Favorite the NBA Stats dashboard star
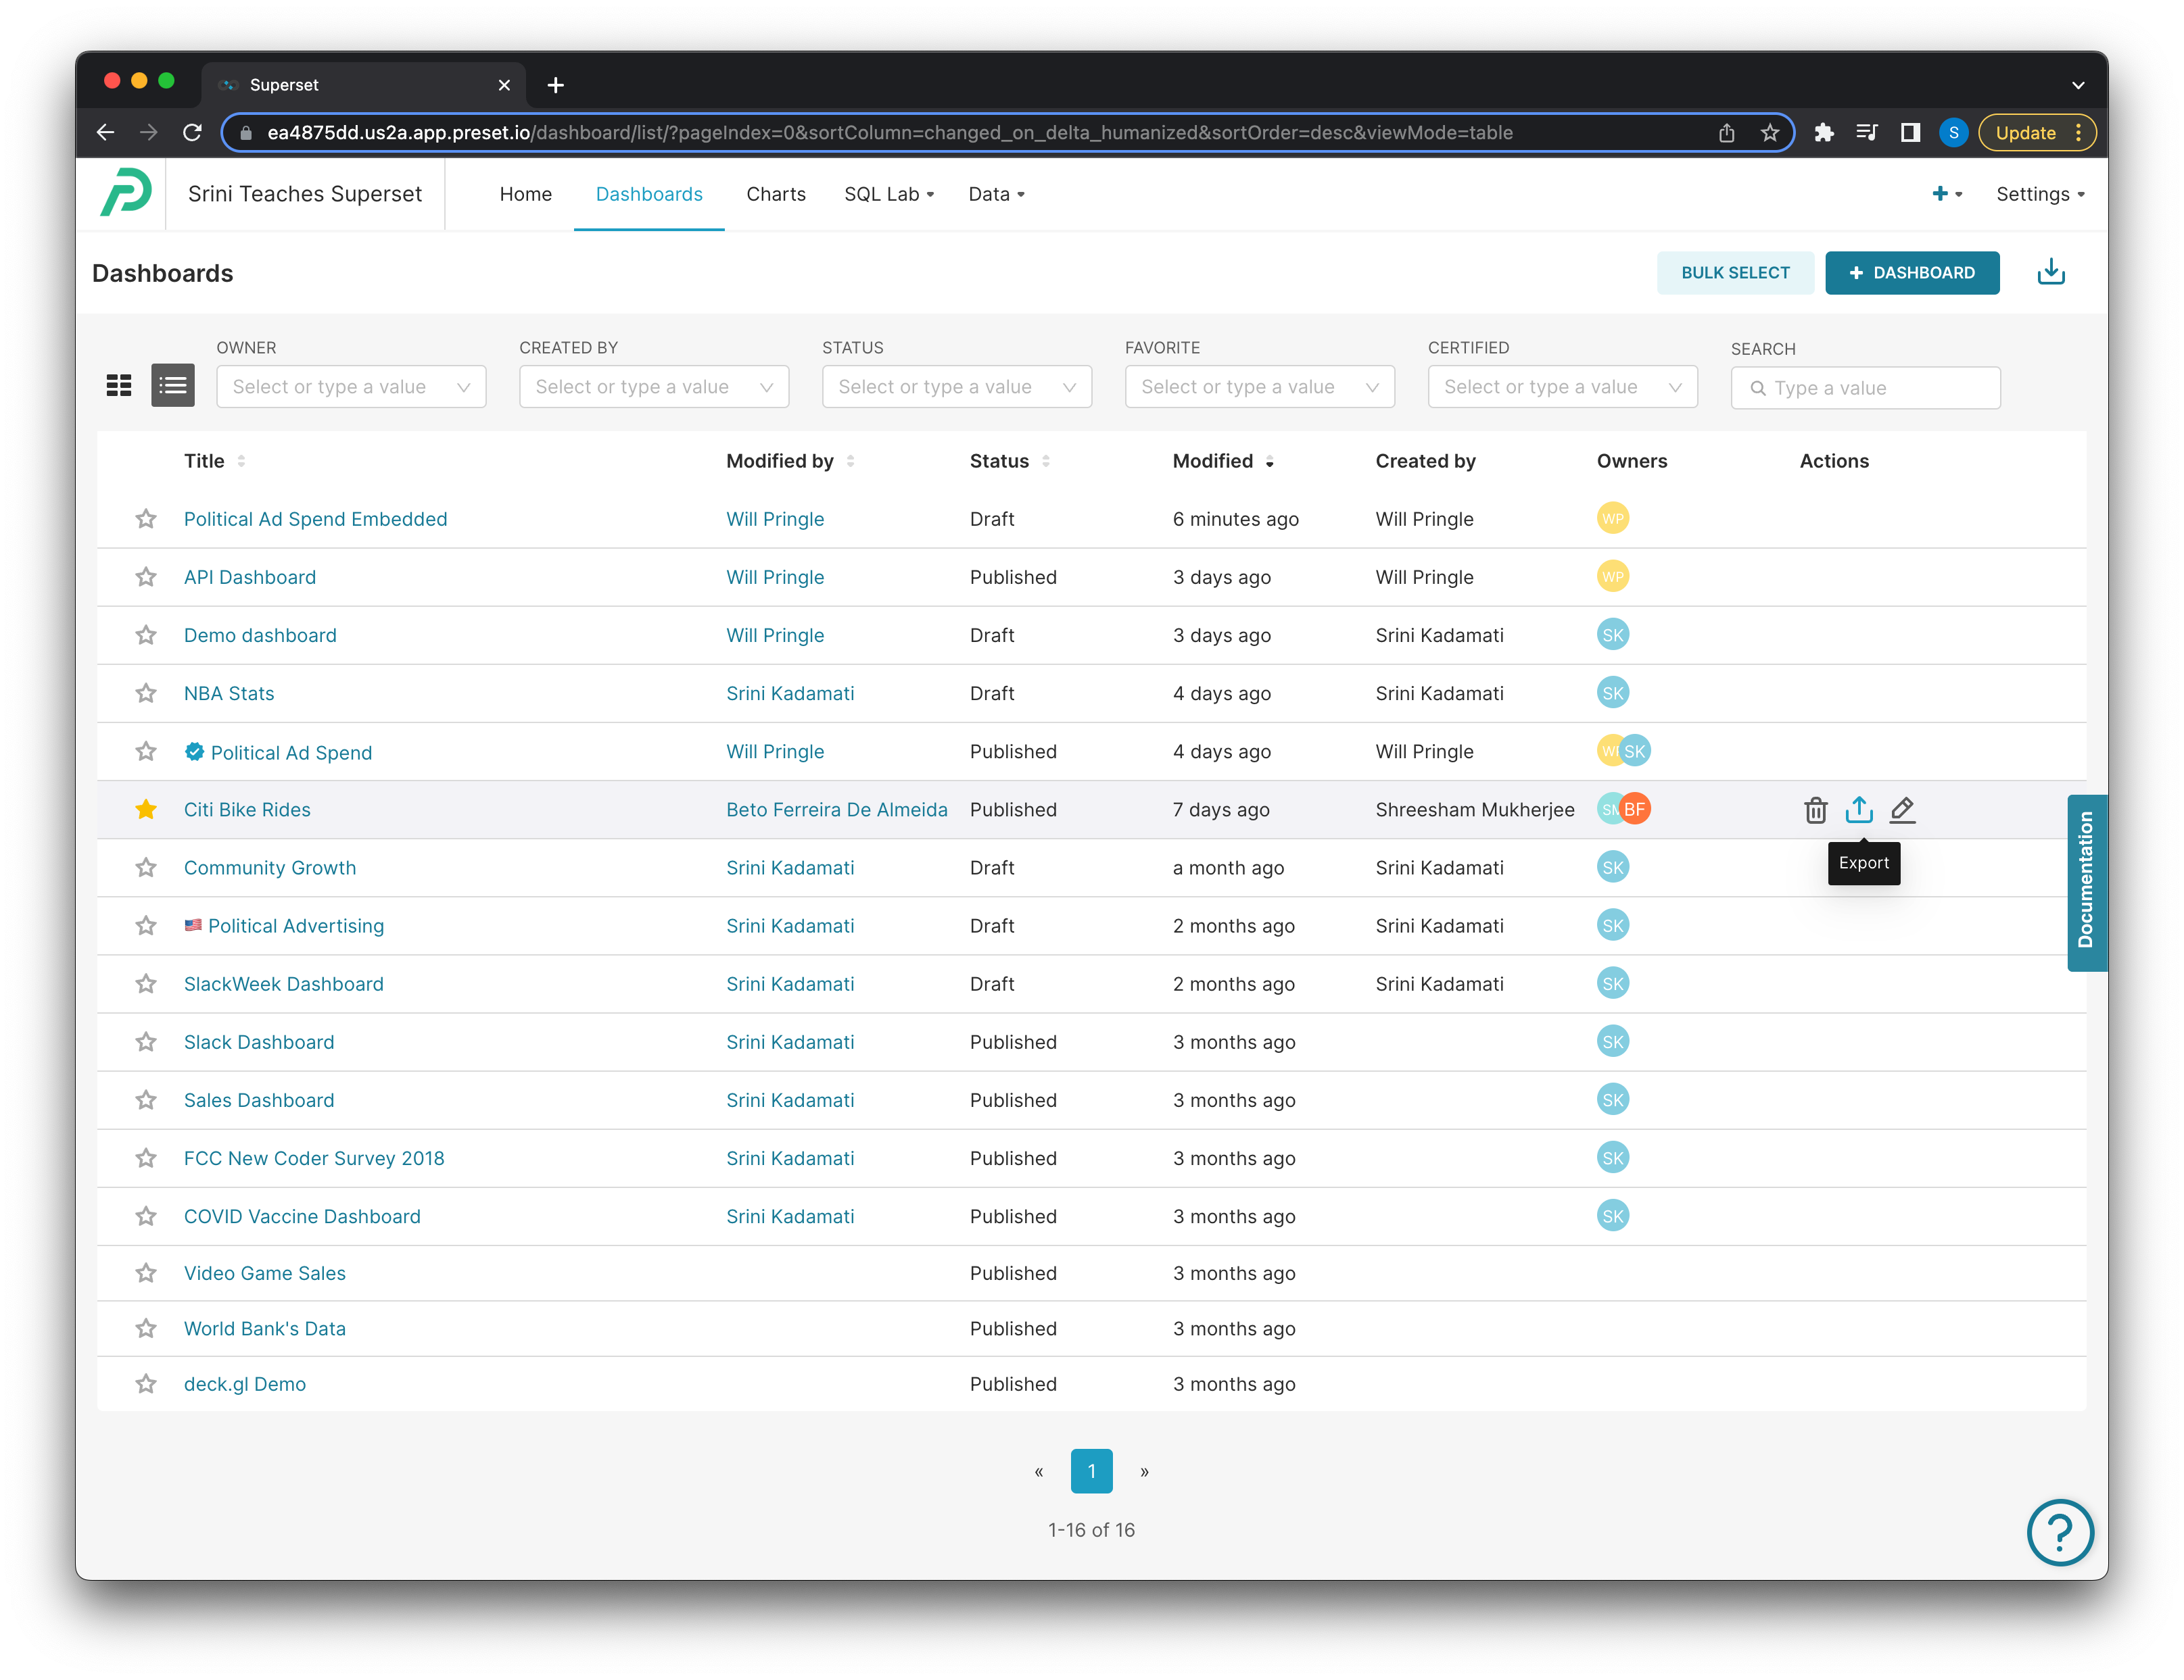The image size is (2184, 1680). point(146,693)
